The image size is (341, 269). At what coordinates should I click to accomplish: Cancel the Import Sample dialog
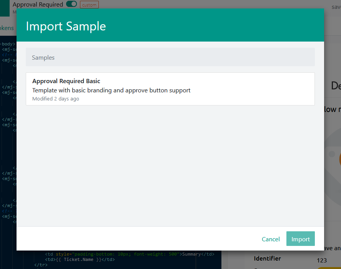[x=271, y=239]
